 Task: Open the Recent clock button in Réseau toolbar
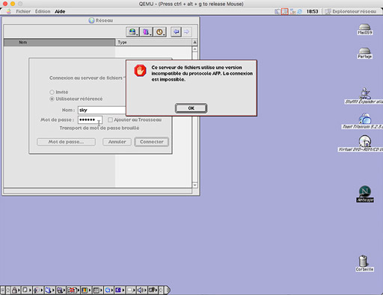point(159,32)
